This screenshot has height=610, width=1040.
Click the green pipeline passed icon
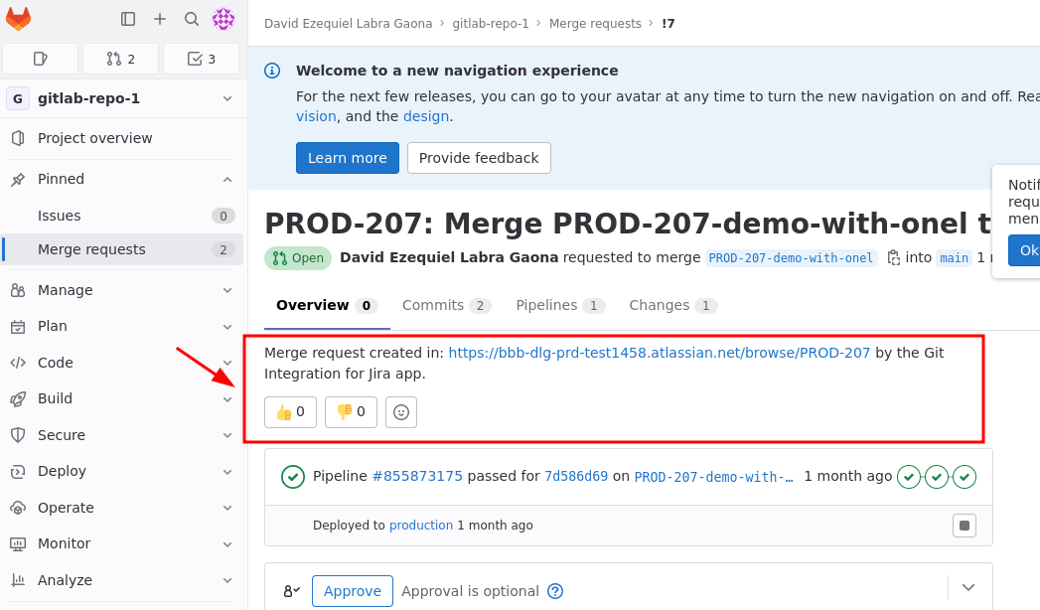pyautogui.click(x=293, y=477)
